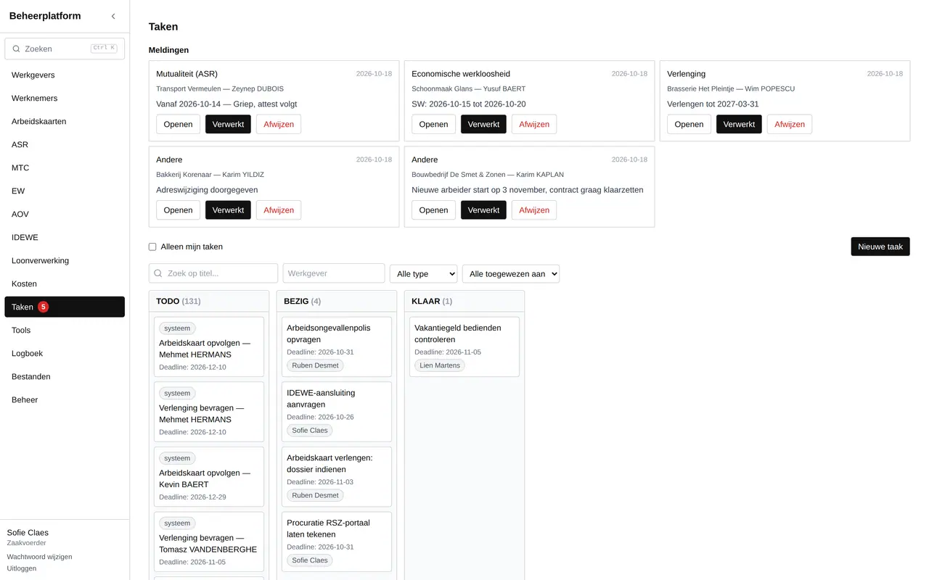The height and width of the screenshot is (580, 929).
Task: Go to the EW page
Action: pos(65,191)
